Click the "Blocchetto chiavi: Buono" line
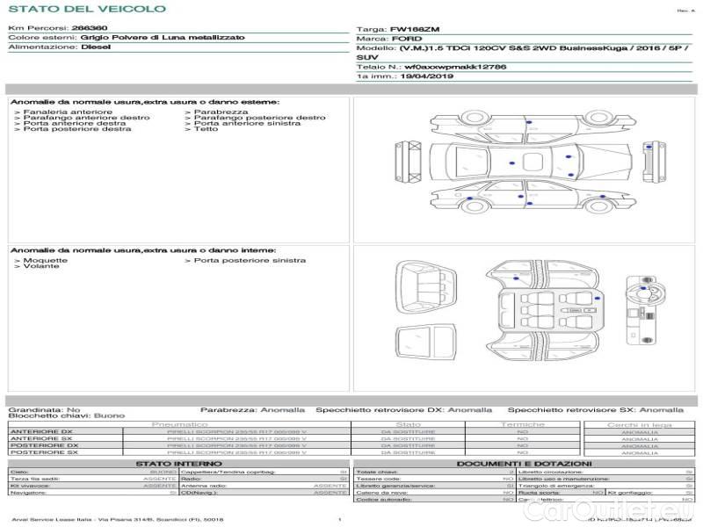This screenshot has height=527, width=703. (67, 415)
